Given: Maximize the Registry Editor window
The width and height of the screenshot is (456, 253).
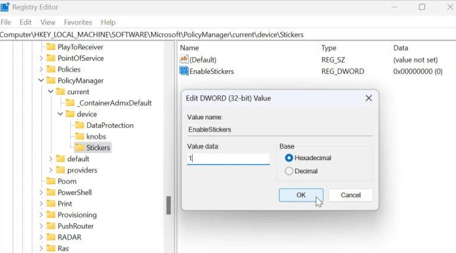Looking at the screenshot, I should tap(422, 7).
